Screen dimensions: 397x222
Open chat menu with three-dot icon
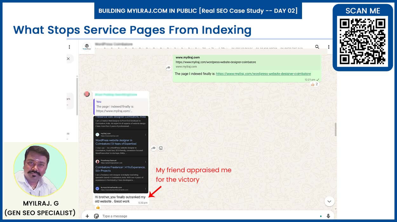(328, 47)
